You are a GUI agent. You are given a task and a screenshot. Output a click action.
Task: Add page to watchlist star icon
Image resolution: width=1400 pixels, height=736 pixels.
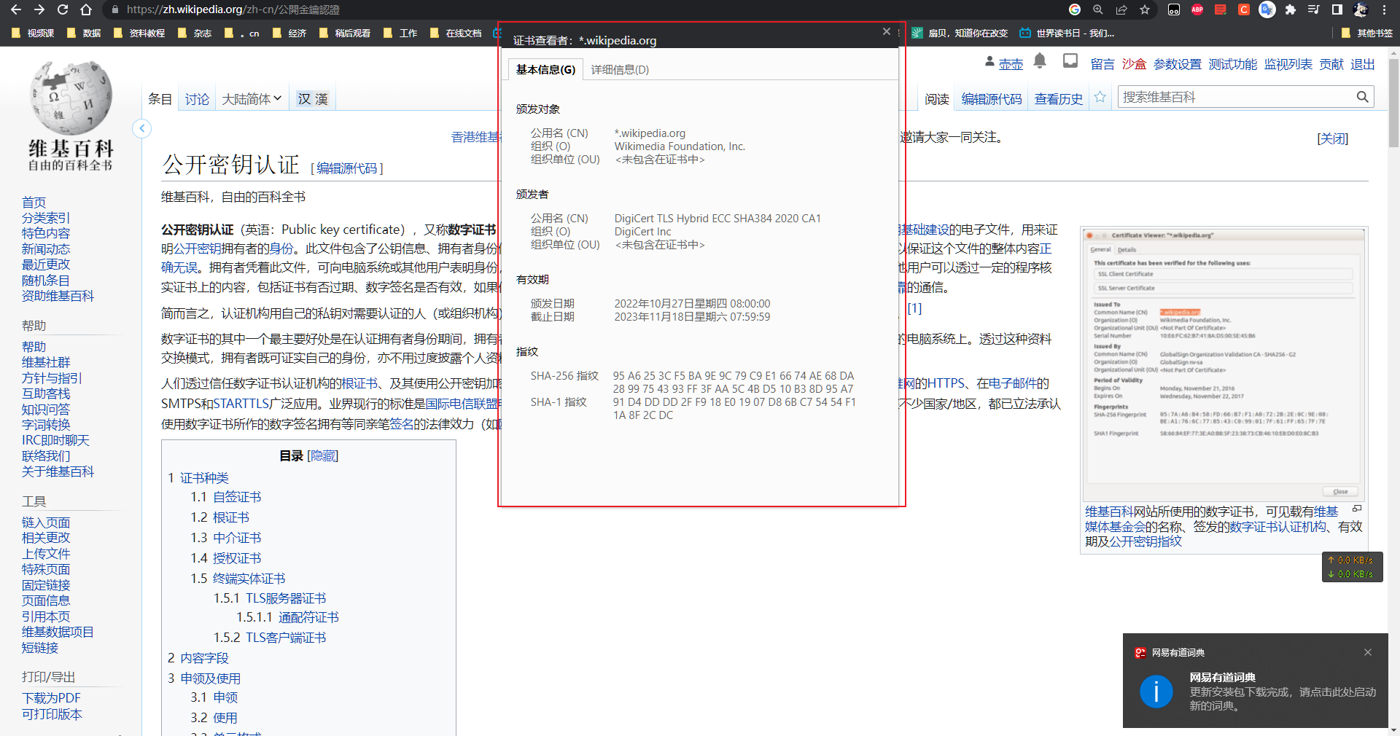pos(1100,97)
